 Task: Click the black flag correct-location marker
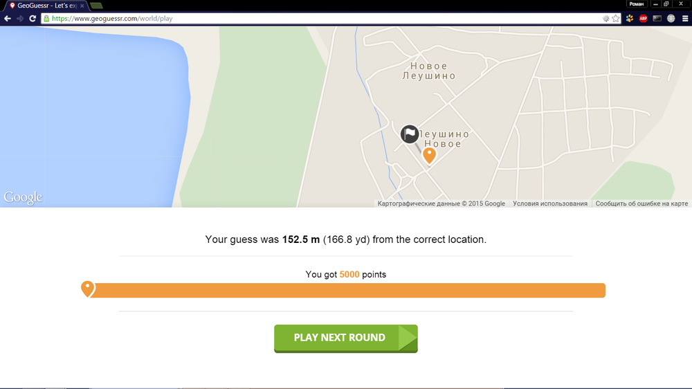tap(410, 134)
